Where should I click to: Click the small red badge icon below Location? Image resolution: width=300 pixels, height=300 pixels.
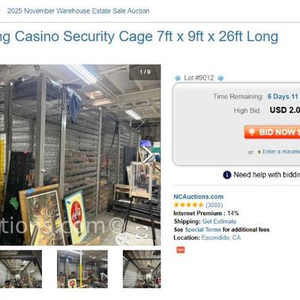coord(181,250)
